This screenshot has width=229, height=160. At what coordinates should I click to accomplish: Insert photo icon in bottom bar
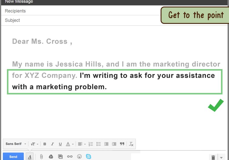point(60,157)
